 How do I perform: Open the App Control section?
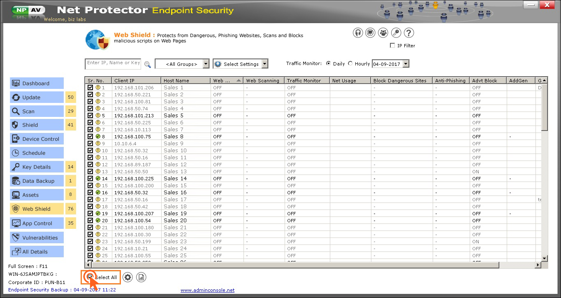point(37,223)
